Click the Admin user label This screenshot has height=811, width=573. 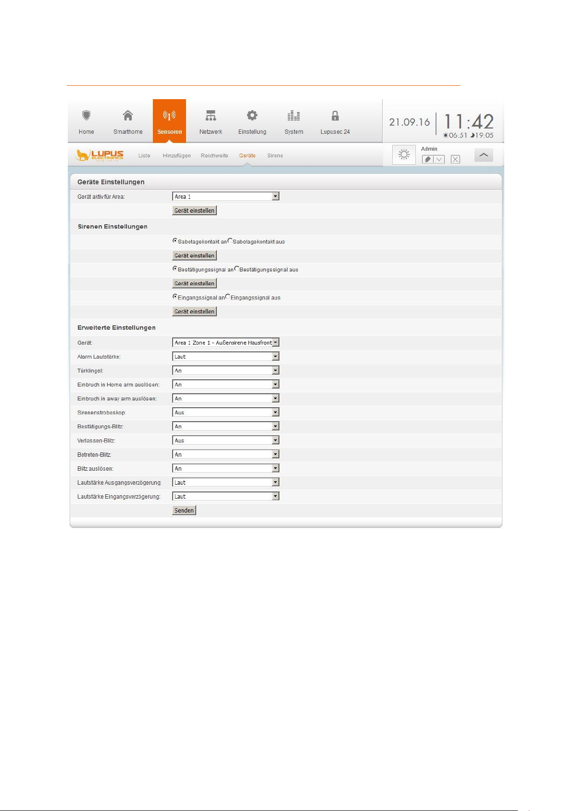429,149
